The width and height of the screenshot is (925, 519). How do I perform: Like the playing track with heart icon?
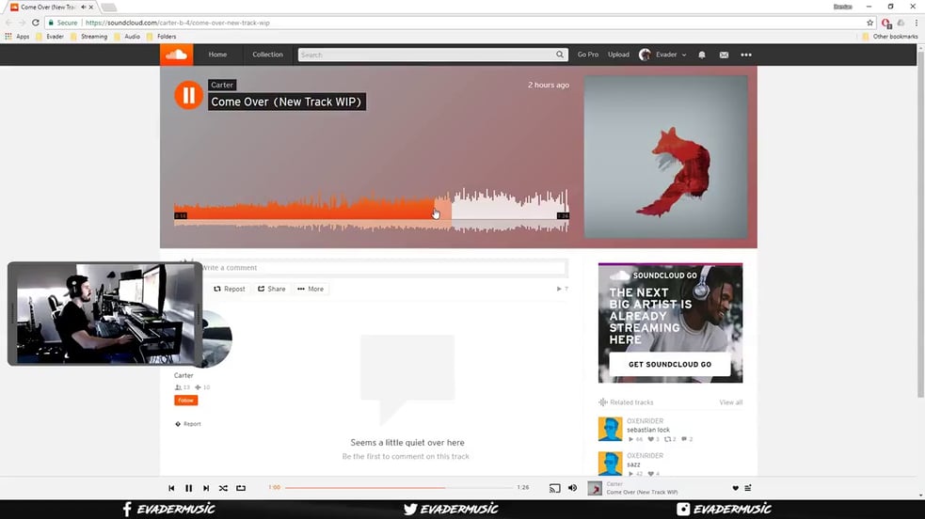tap(735, 488)
